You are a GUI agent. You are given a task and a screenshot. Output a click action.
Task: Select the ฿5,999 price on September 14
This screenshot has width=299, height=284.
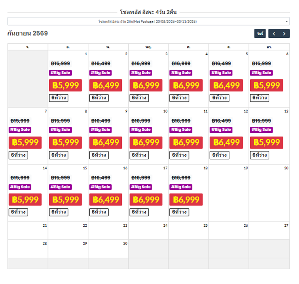(25, 200)
